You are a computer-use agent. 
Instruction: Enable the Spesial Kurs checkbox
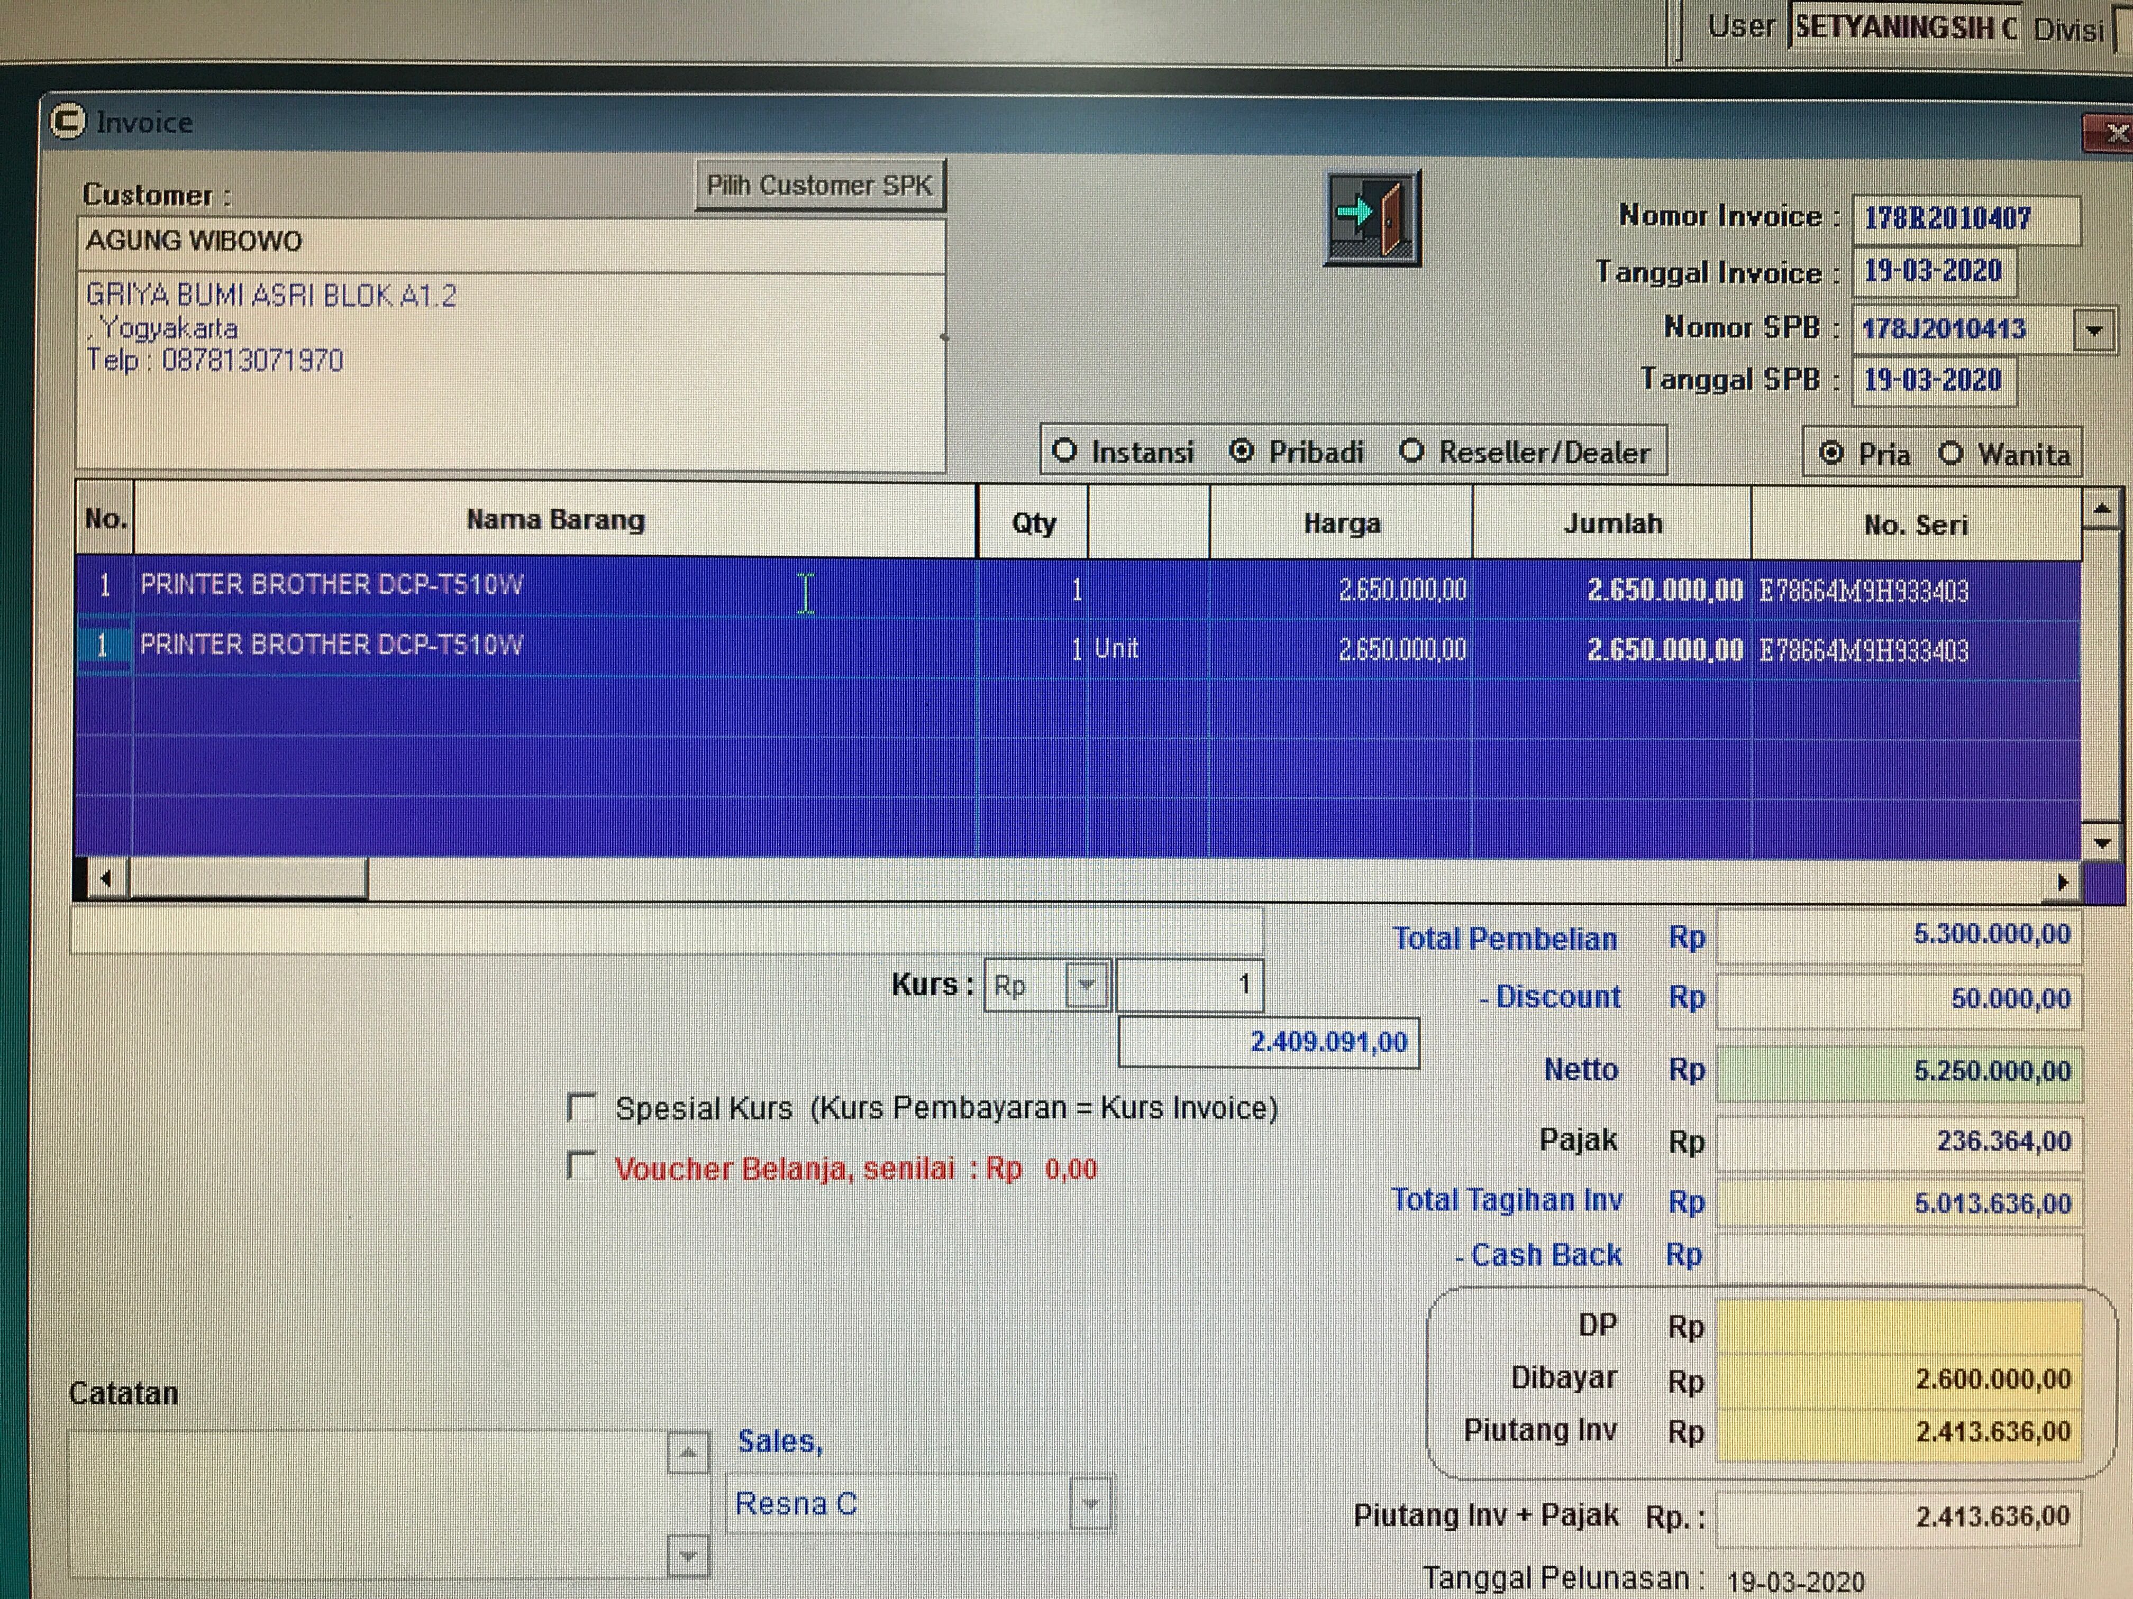[x=581, y=1107]
